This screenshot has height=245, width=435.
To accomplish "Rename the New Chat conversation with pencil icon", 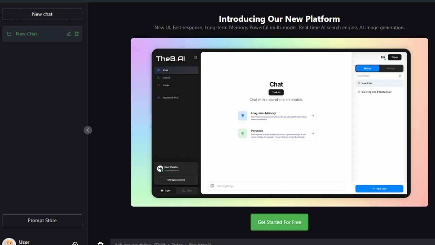I will coord(69,34).
